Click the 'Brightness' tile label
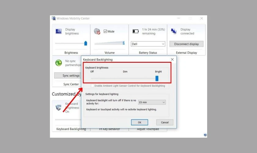257x153 pixels. pos(71,53)
